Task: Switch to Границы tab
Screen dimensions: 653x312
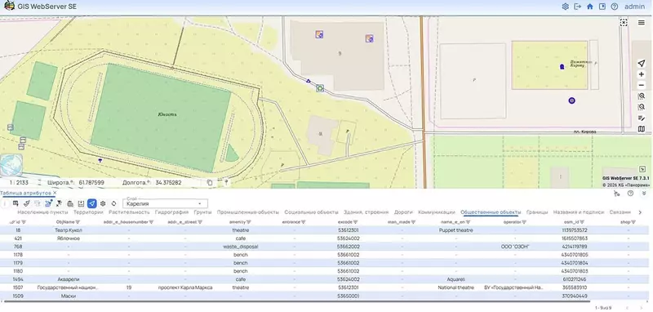Action: tap(537, 212)
